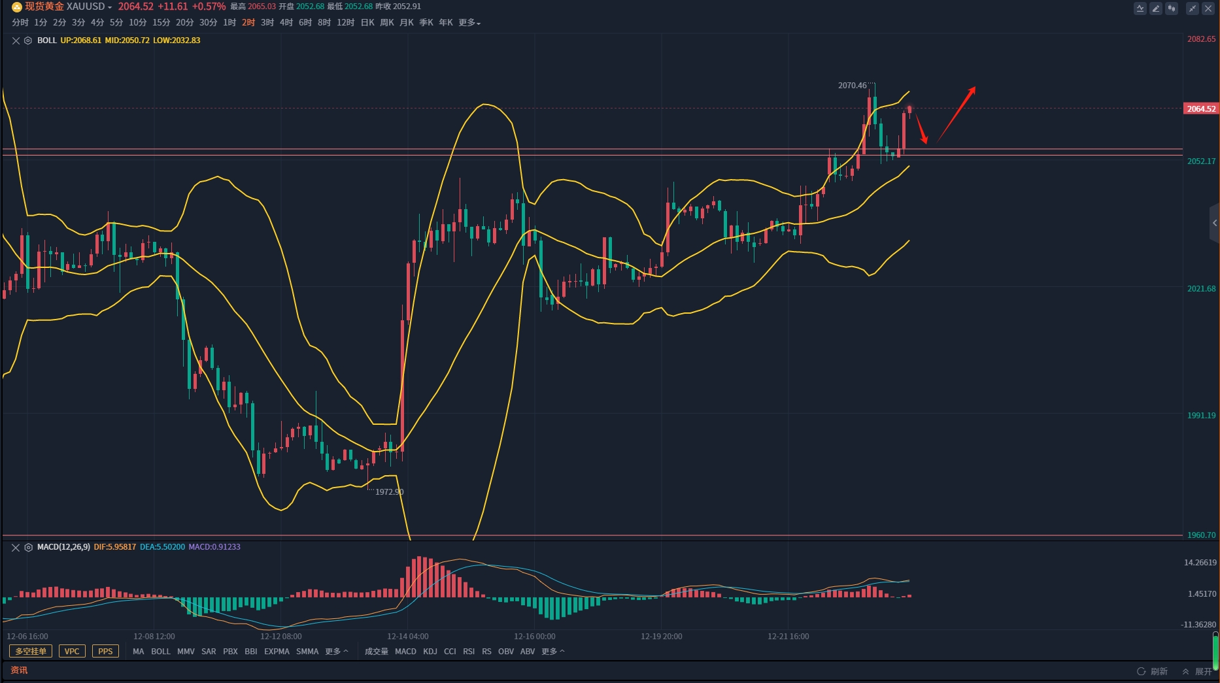Viewport: 1220px width, 683px height.
Task: Switch to the 年K timeframe
Action: [x=446, y=22]
